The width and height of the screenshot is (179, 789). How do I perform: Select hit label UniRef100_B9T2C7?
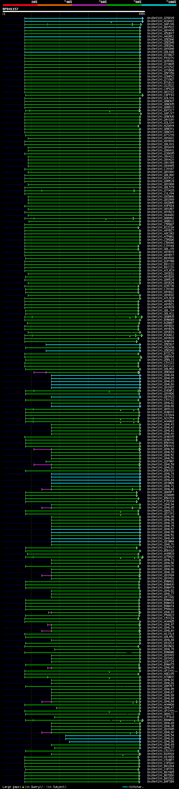[161, 111]
